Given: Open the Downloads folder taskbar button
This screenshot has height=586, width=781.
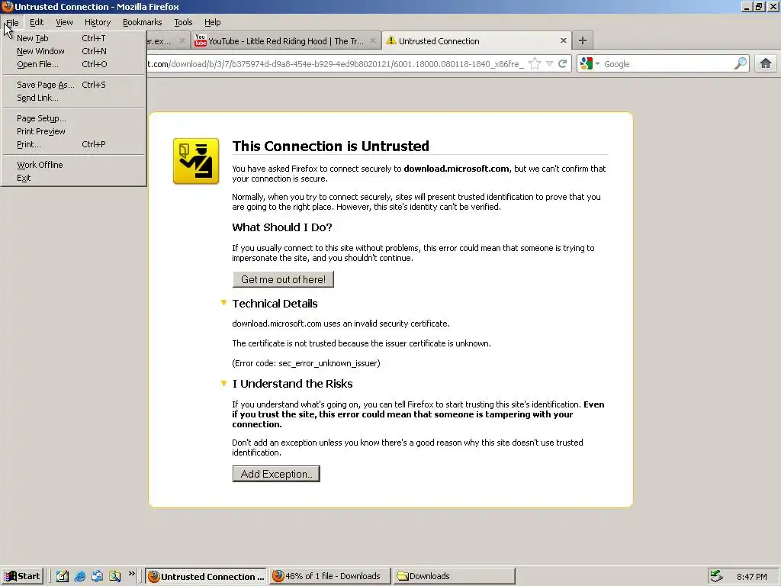Looking at the screenshot, I should click(x=454, y=577).
